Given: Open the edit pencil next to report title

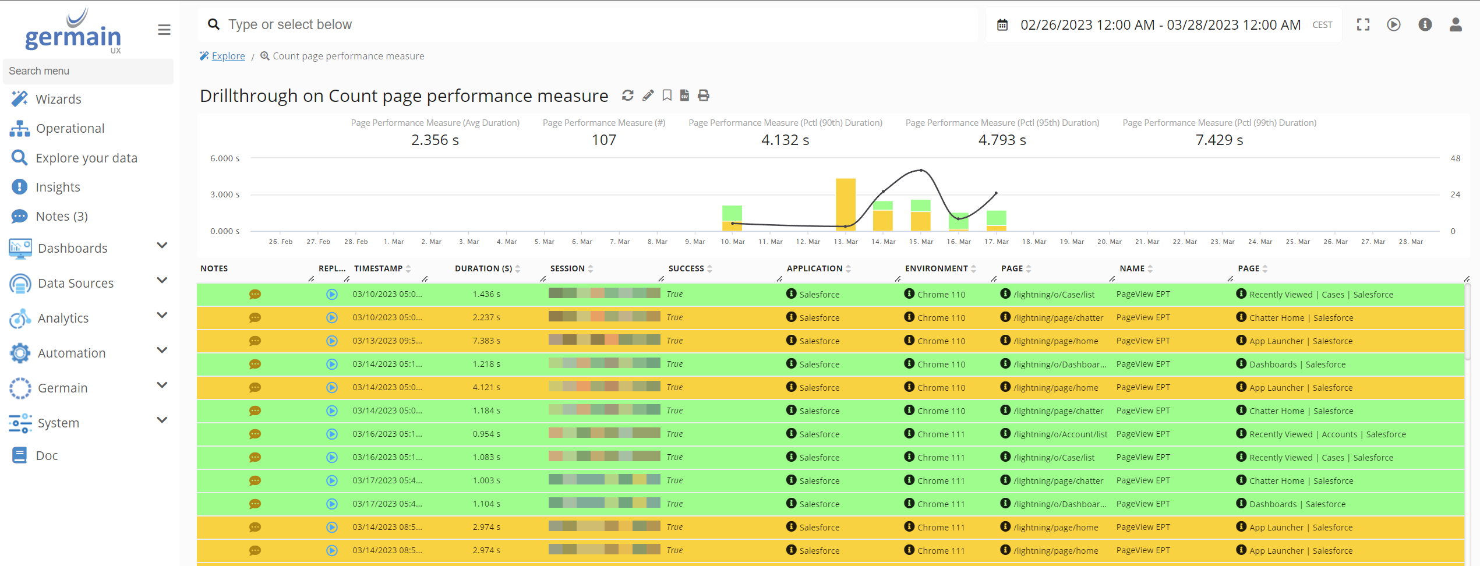Looking at the screenshot, I should [648, 95].
